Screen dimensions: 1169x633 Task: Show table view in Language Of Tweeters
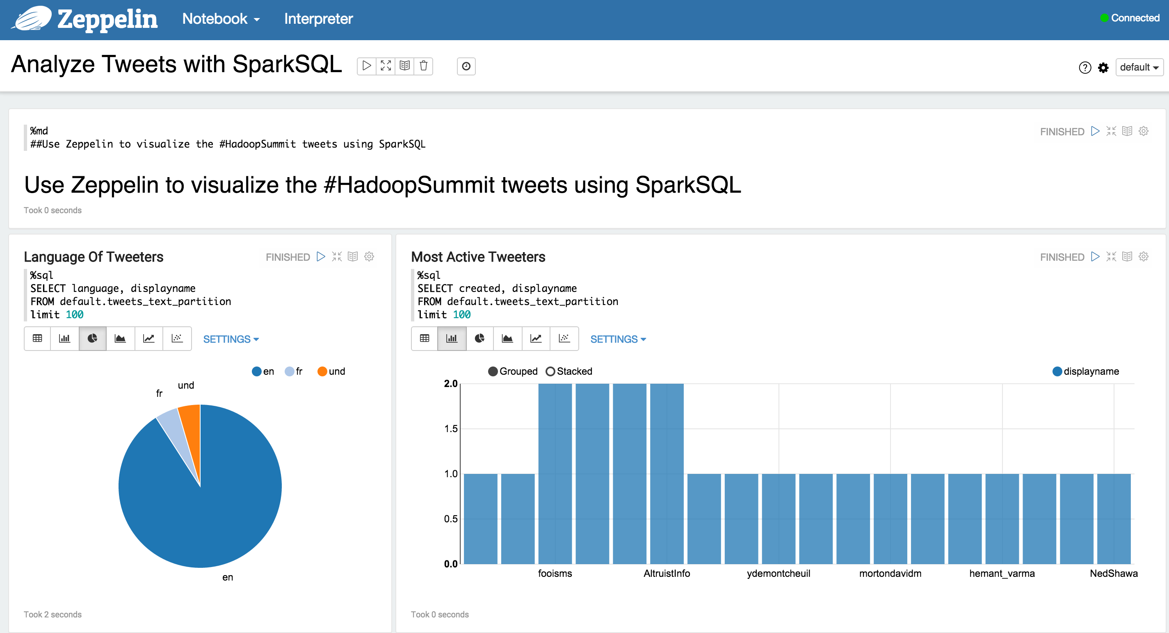(37, 338)
